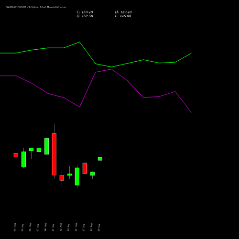Select the 05 Aug date label
Image resolution: width=239 pixels, height=239 pixels.
(x=22, y=227)
